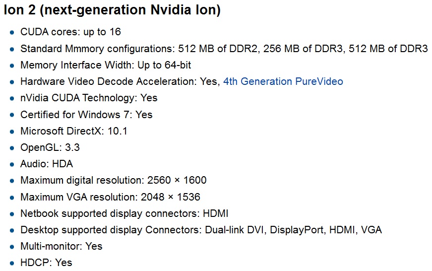Click the Maximum VGA resolution line

110,197
